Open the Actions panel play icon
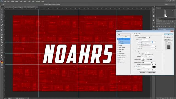 [x=153, y=12]
